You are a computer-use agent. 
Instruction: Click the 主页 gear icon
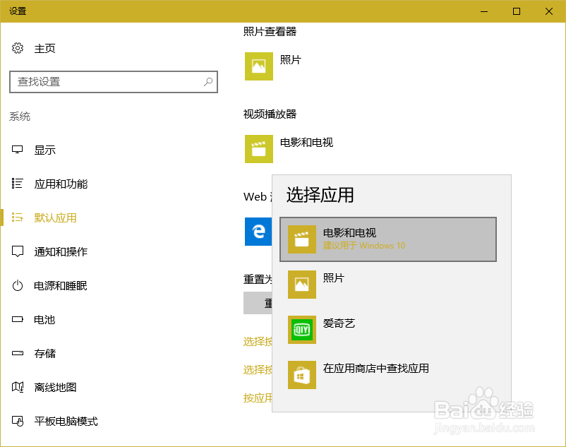point(19,48)
